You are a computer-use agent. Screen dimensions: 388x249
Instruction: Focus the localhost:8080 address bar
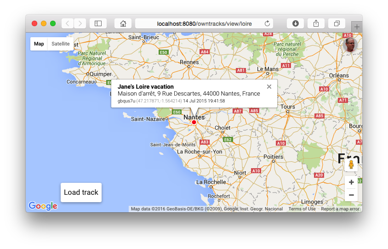click(x=204, y=23)
